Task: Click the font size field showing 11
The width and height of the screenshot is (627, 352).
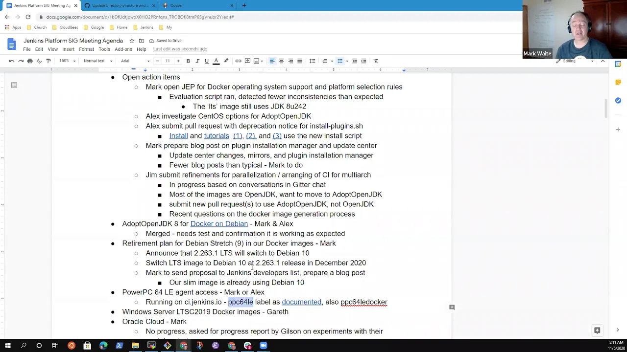Action: pos(168,61)
